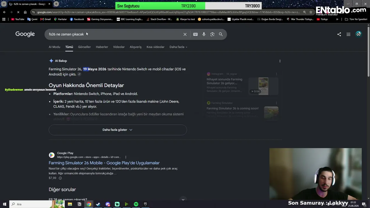
Task: Open the source link icon after Android text
Action: 79,74
